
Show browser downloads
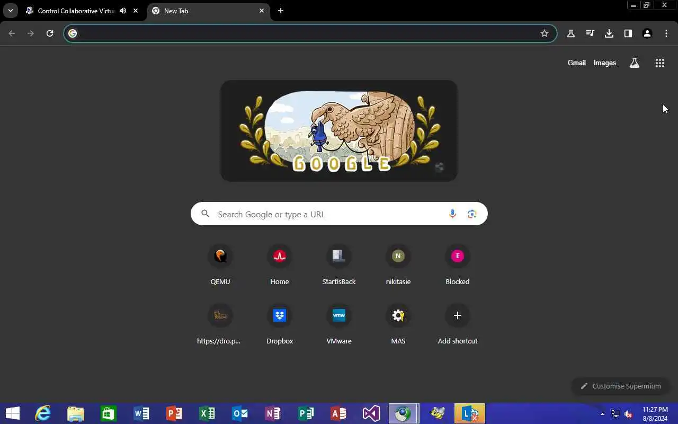pos(609,33)
